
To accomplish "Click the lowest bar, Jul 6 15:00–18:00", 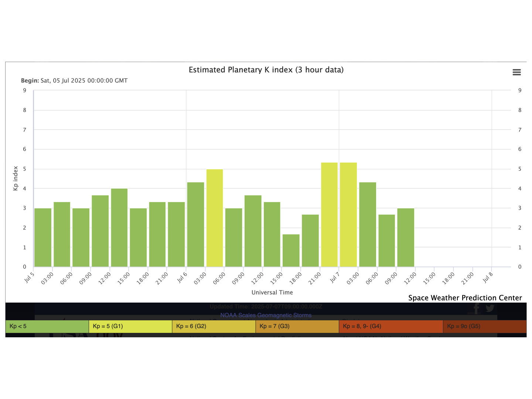I will [291, 250].
